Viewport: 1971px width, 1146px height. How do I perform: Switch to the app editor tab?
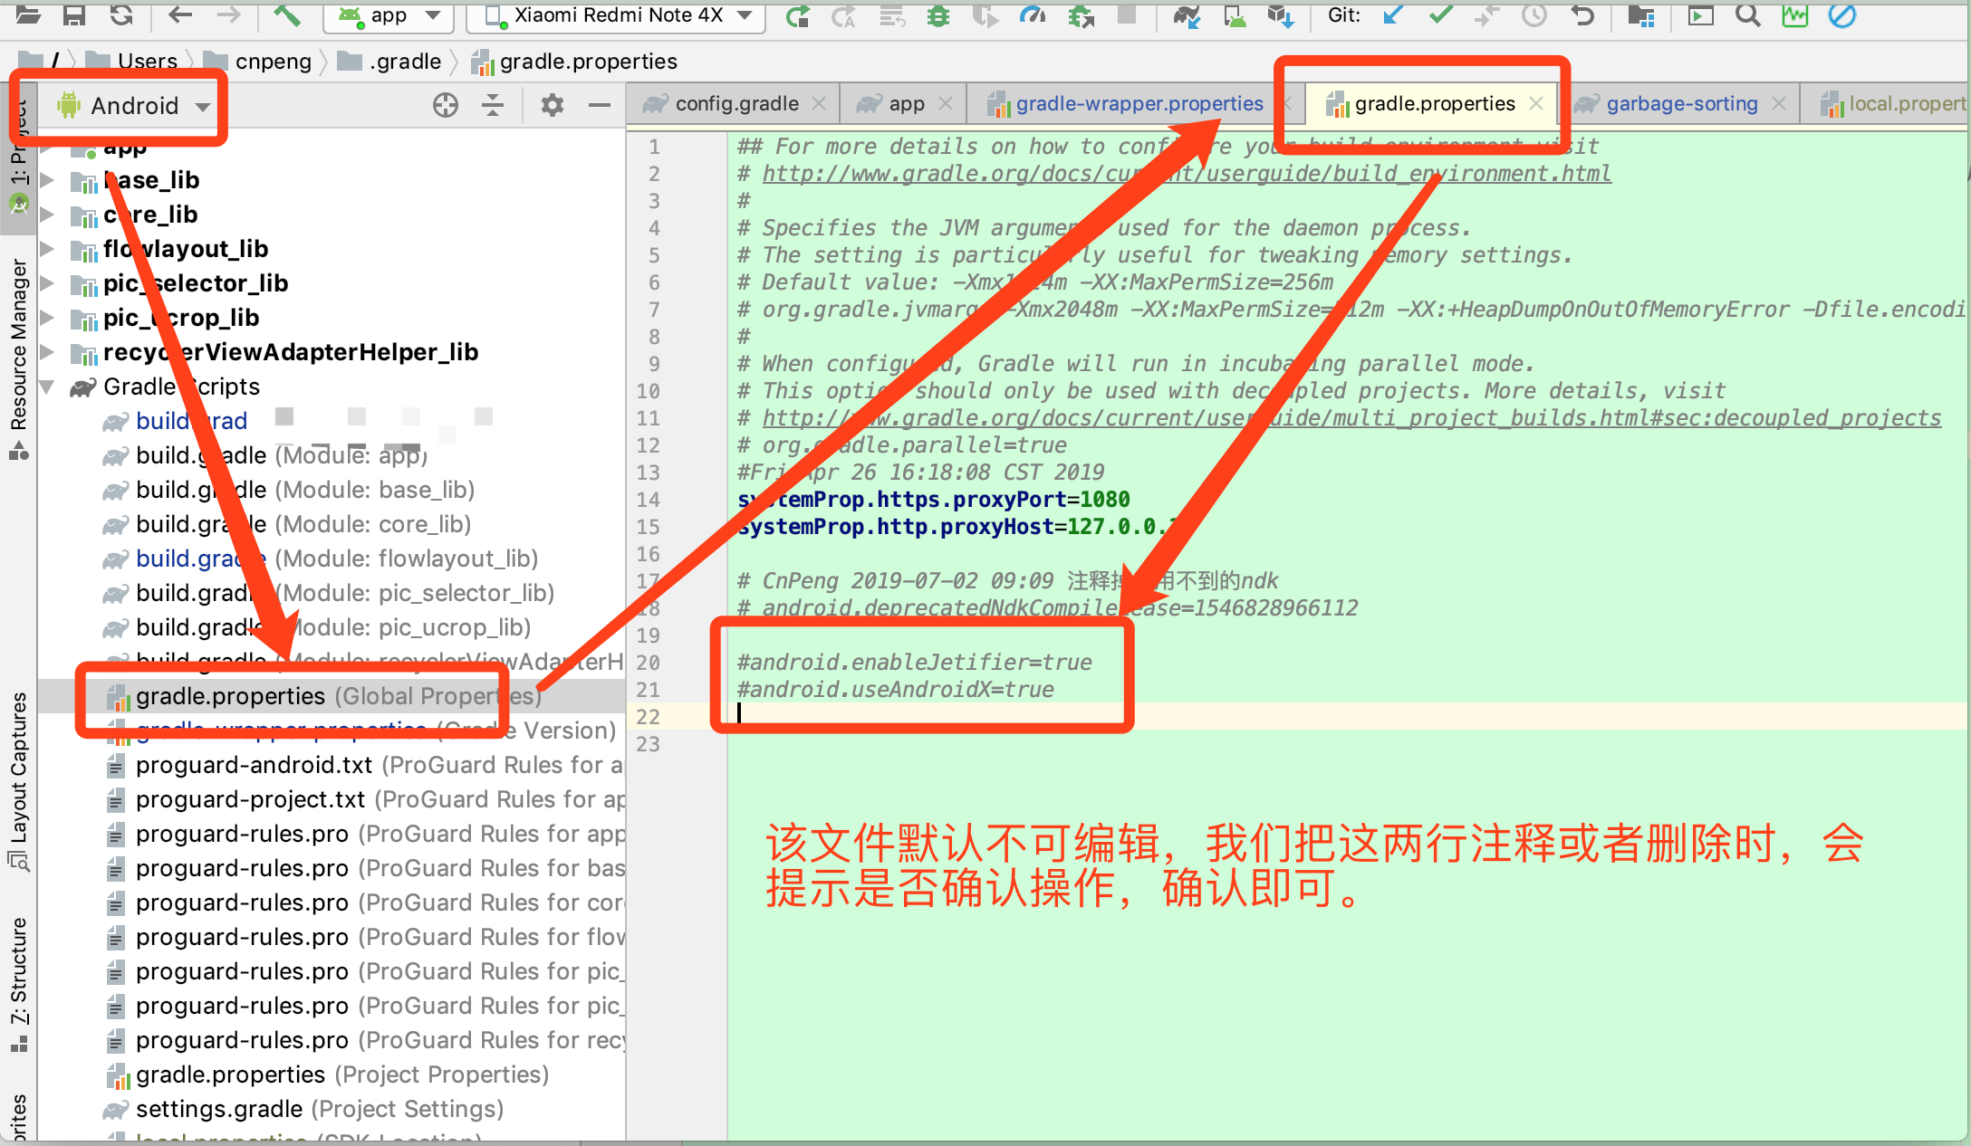tap(904, 104)
